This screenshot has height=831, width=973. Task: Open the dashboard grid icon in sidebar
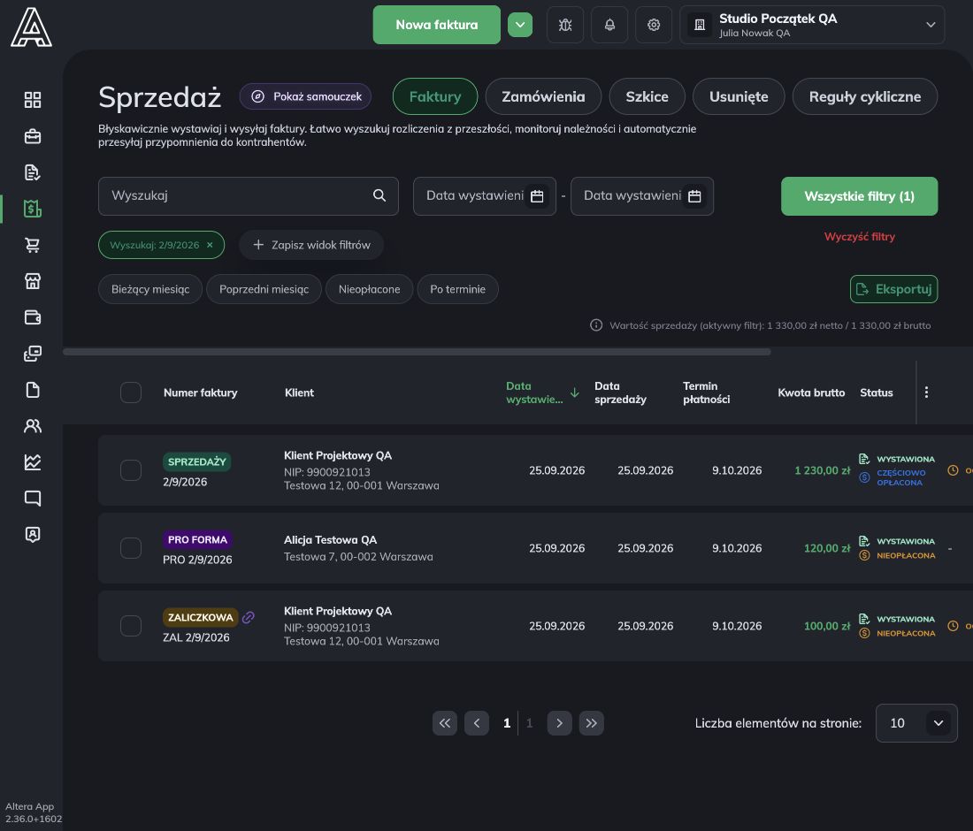pos(32,100)
